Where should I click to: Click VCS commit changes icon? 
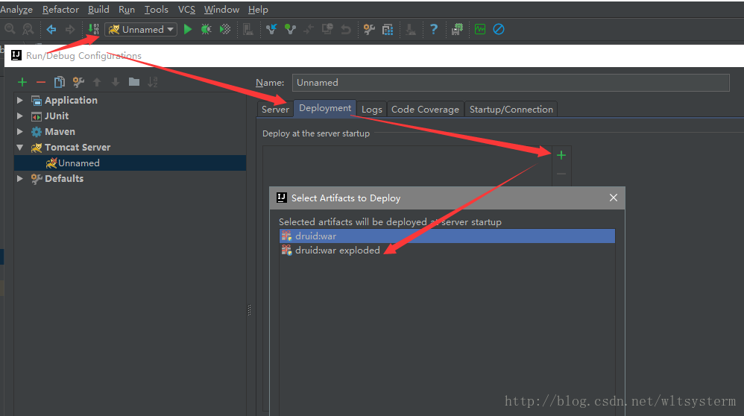290,29
